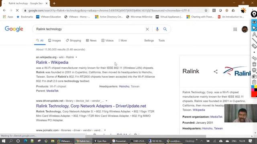Select the Epic Pen cursor arrow tool
This screenshot has width=257, height=144.
point(254,28)
